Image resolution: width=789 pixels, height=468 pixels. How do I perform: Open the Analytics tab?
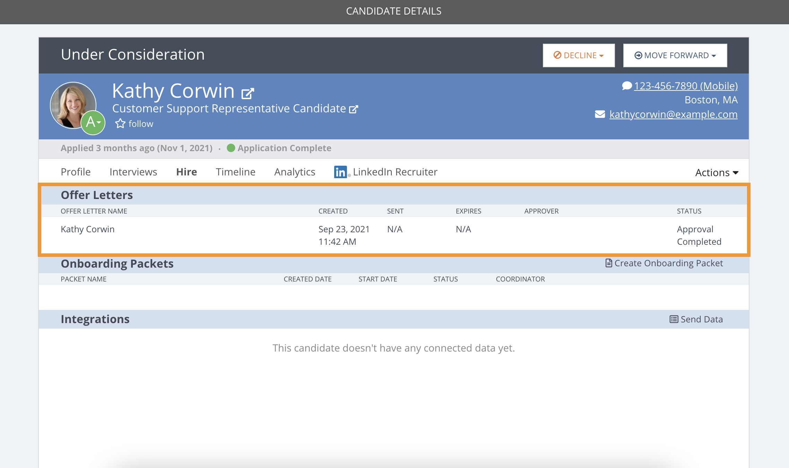click(295, 172)
